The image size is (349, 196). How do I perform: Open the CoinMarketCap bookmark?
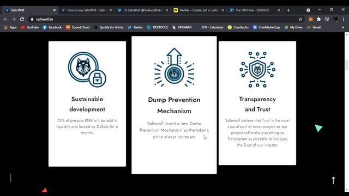(x=266, y=27)
